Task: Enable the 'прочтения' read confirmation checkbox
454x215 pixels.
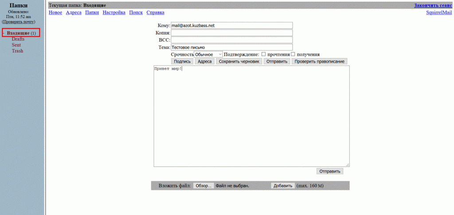Action: point(263,54)
